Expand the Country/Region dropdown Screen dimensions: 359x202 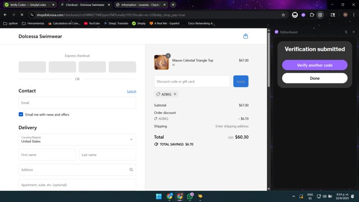pyautogui.click(x=77, y=140)
